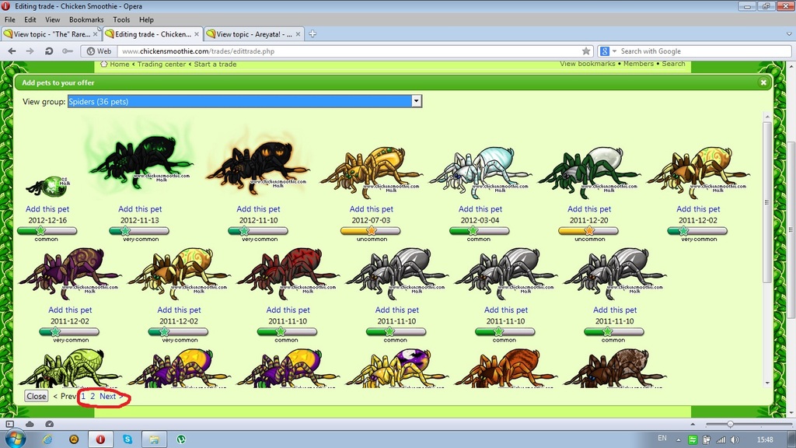Open the green uTorrent taskbar icon

(x=181, y=439)
